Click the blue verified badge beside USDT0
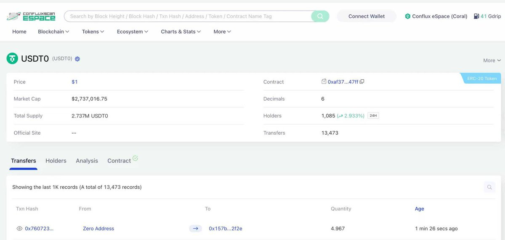The width and height of the screenshot is (505, 240). (x=77, y=59)
